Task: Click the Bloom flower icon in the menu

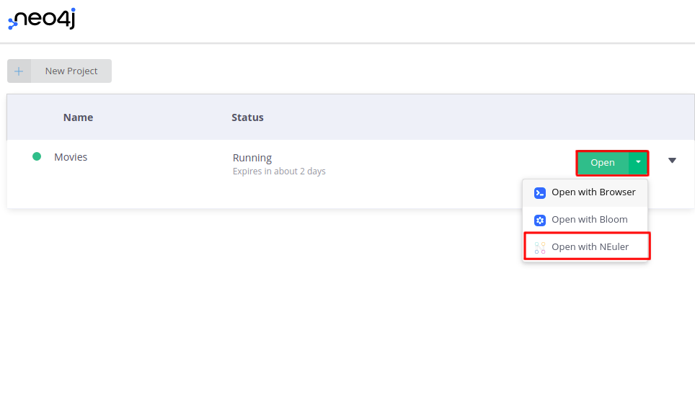Action: (540, 220)
